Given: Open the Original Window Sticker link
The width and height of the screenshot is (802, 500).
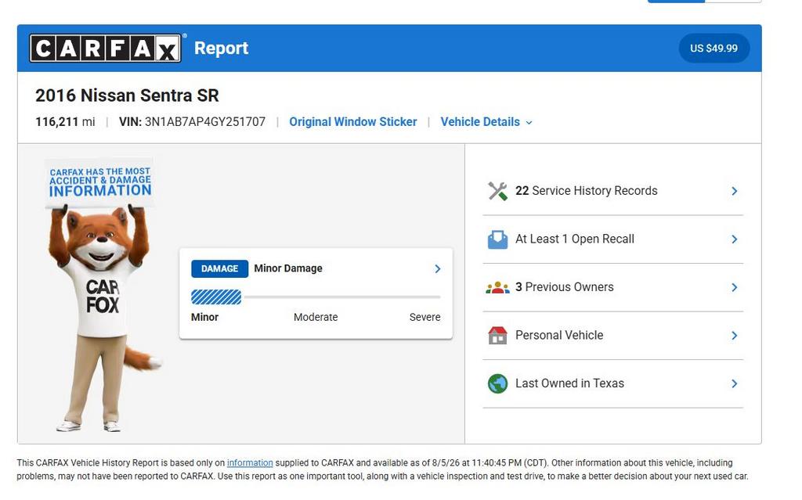Looking at the screenshot, I should coord(353,122).
